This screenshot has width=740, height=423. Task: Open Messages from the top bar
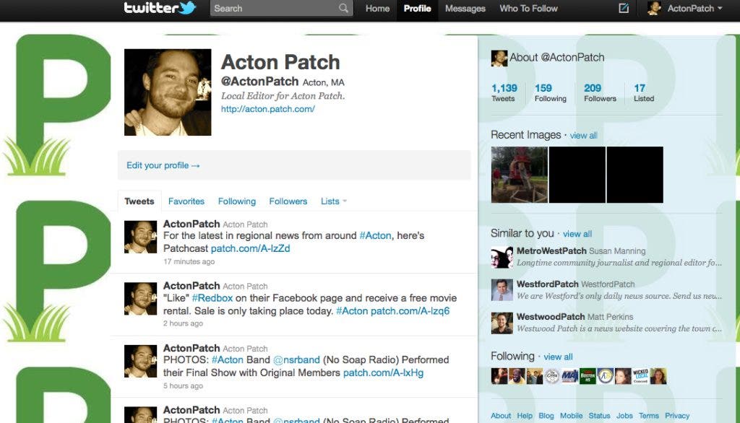pyautogui.click(x=465, y=9)
